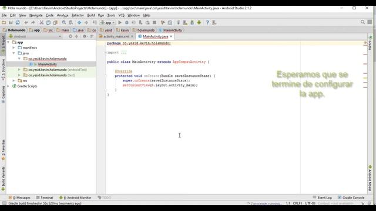
Task: Open the project panel settings gear
Action: pyautogui.click(x=85, y=36)
